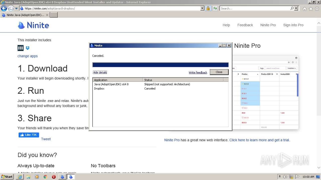Click Sign into Pro

click(x=293, y=25)
